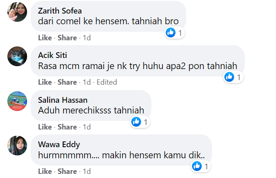Click the like reaction icon on Salina Hassan's comment

(136, 122)
